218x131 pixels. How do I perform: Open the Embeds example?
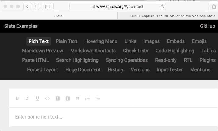point(176,41)
